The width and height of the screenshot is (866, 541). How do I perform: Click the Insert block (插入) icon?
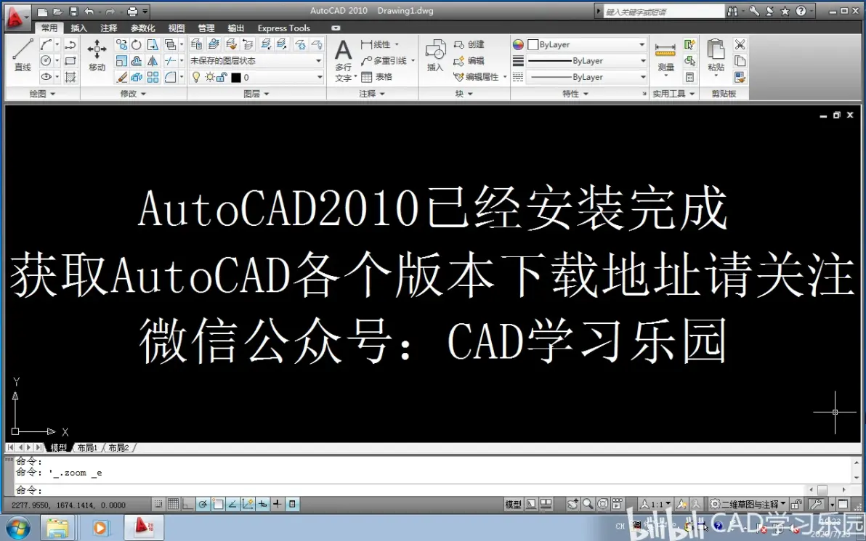tap(435, 55)
